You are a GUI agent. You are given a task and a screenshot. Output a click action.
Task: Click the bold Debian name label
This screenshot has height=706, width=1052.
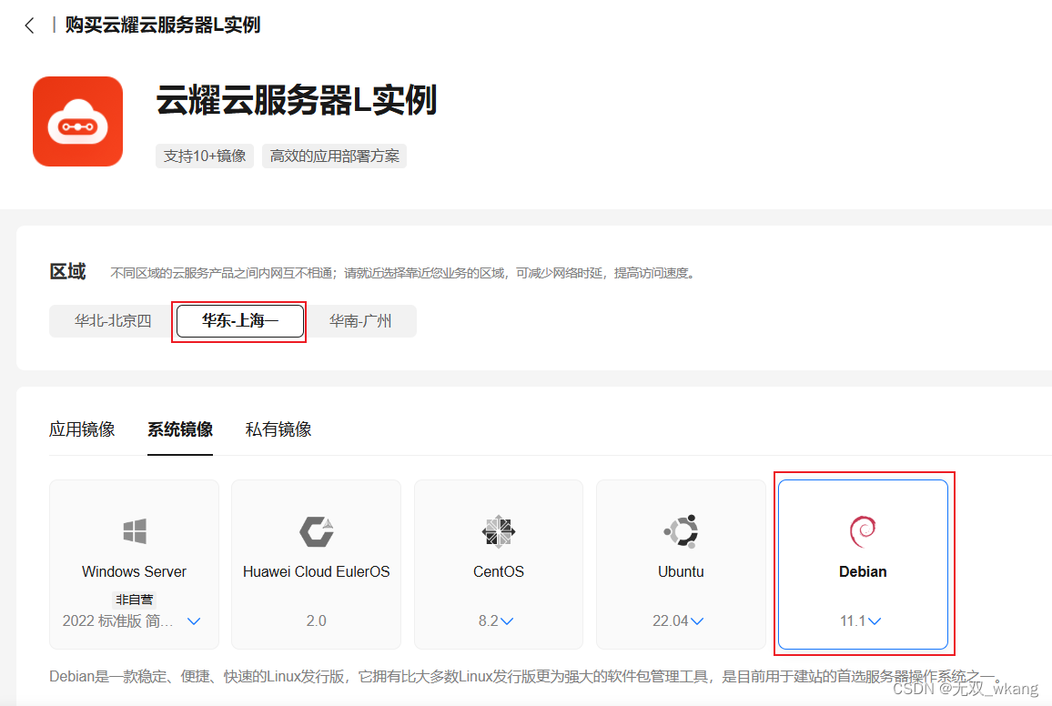click(863, 572)
